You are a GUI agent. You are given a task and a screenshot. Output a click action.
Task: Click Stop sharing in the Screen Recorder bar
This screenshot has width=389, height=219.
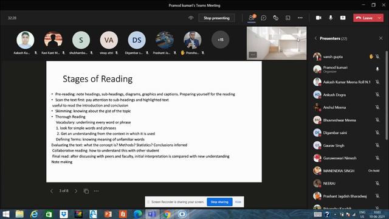pyautogui.click(x=219, y=202)
